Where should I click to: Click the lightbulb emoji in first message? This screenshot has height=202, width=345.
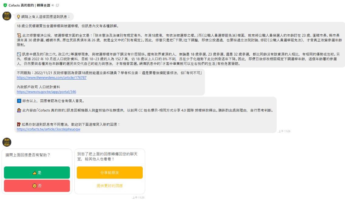click(x=19, y=17)
